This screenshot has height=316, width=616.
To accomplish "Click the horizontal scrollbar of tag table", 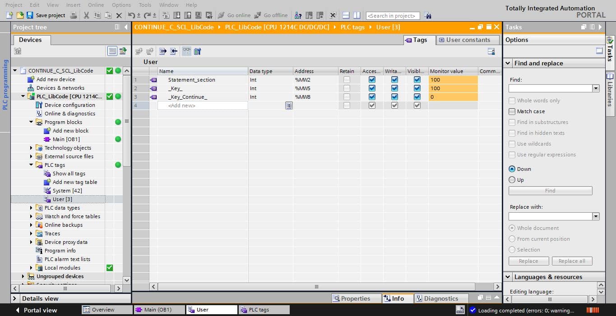I will (x=316, y=287).
